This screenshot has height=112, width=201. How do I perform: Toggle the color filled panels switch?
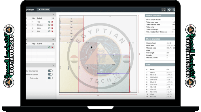[50, 71]
